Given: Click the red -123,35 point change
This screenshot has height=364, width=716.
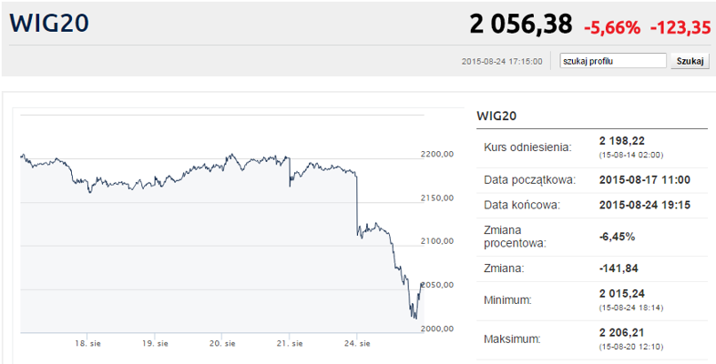Looking at the screenshot, I should [x=680, y=26].
